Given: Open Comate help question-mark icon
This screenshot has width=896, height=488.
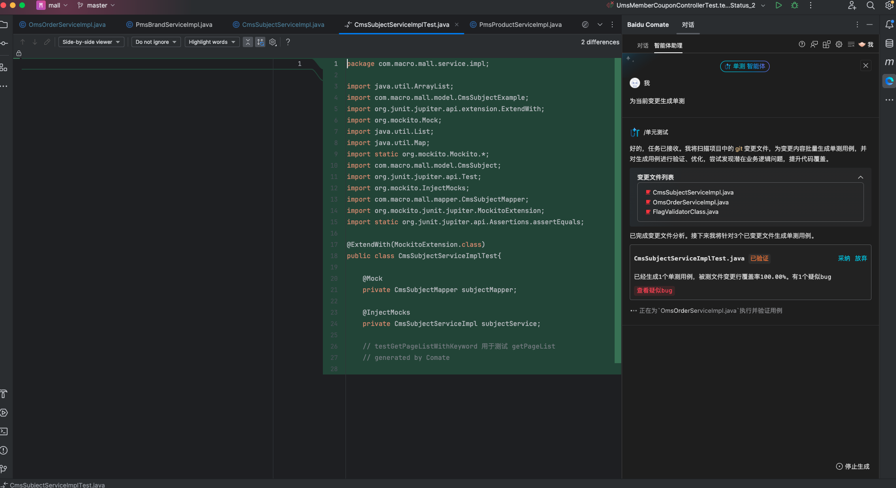Looking at the screenshot, I should tap(802, 44).
